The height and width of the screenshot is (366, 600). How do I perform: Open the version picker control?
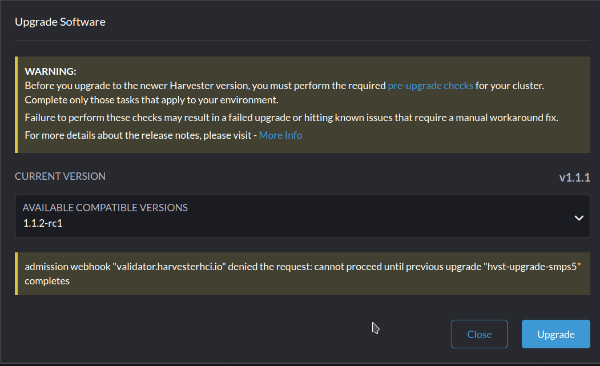click(303, 216)
